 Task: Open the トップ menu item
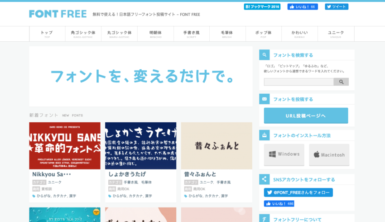[x=47, y=34]
